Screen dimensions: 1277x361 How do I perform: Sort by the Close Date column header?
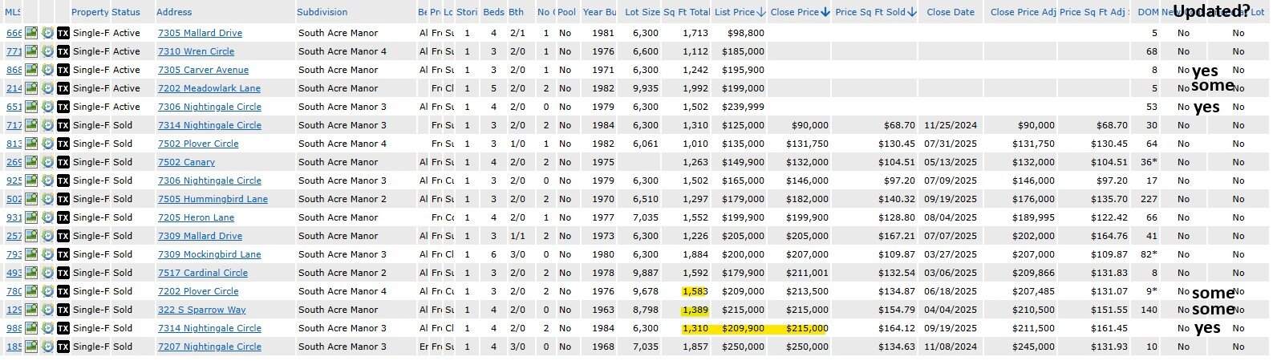[x=951, y=13]
